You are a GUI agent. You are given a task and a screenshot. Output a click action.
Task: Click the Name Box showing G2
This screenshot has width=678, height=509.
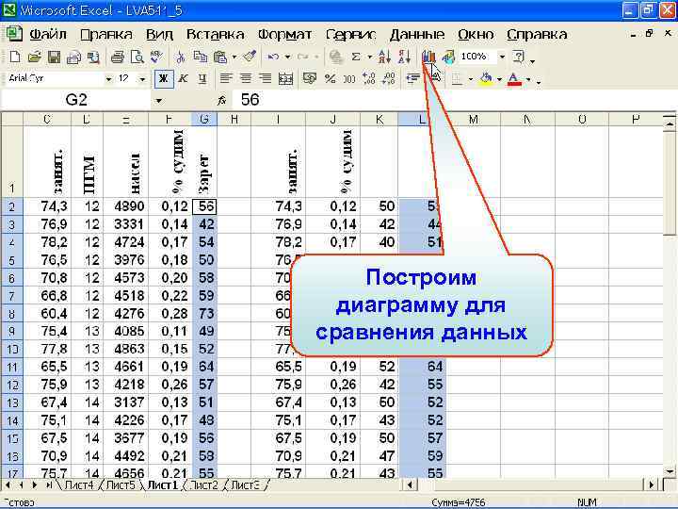pos(76,100)
